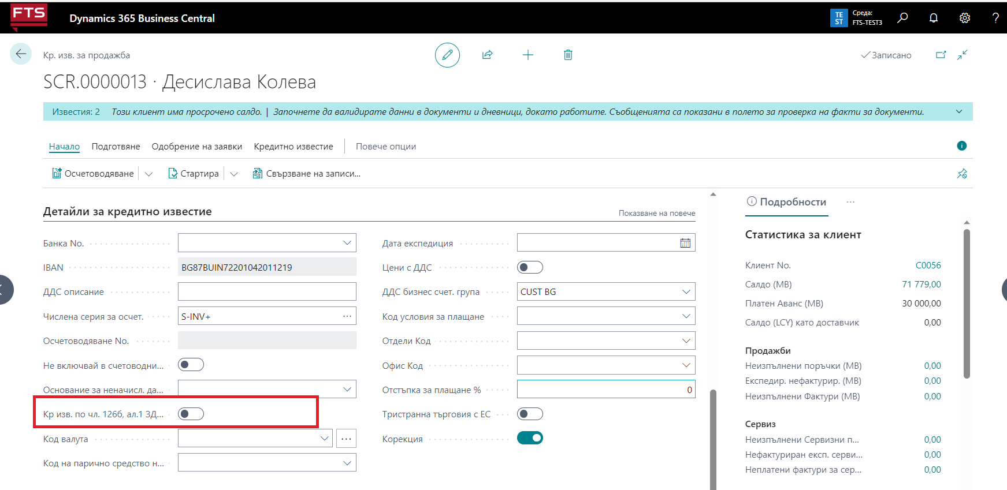
Task: Click Свързване на записи action
Action: click(307, 174)
